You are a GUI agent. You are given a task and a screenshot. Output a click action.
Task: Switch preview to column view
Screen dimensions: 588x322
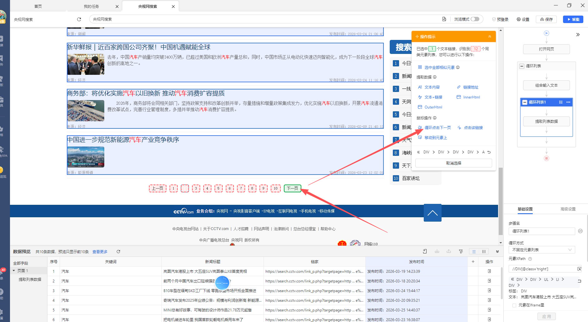[x=484, y=252]
